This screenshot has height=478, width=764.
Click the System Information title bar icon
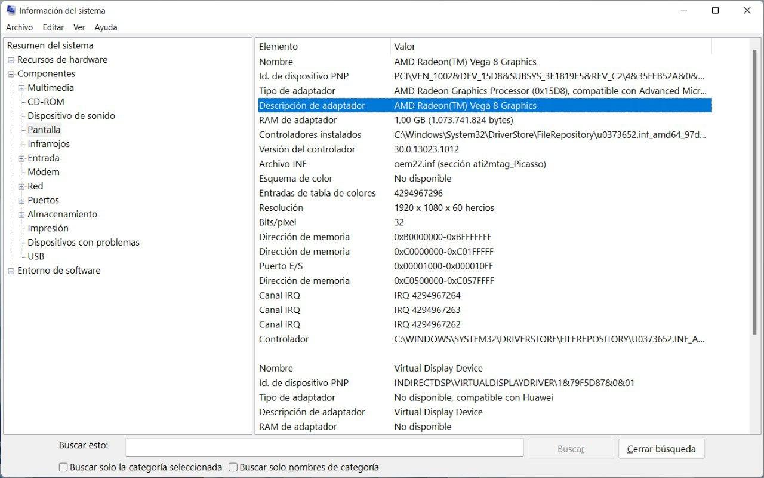11,11
